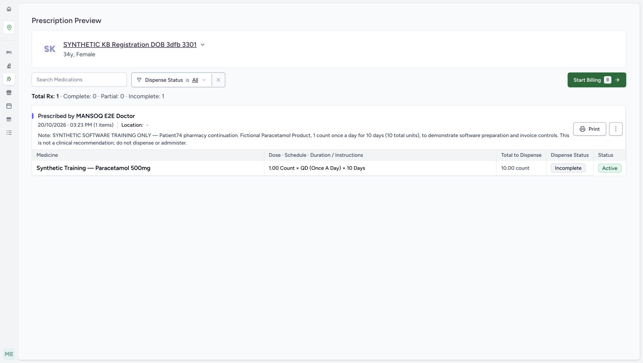Click the arrow on Start Billing
Screen dimensions: 643x363
617,80
